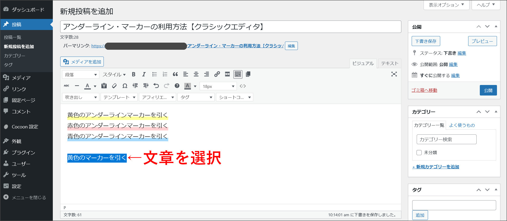
Task: Open the 吹き出し dropdown
Action: (x=81, y=97)
